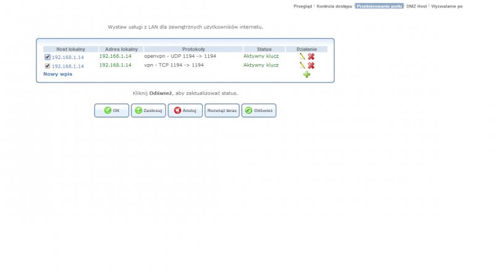Click the Rozwiąż teraz button

pyautogui.click(x=222, y=110)
